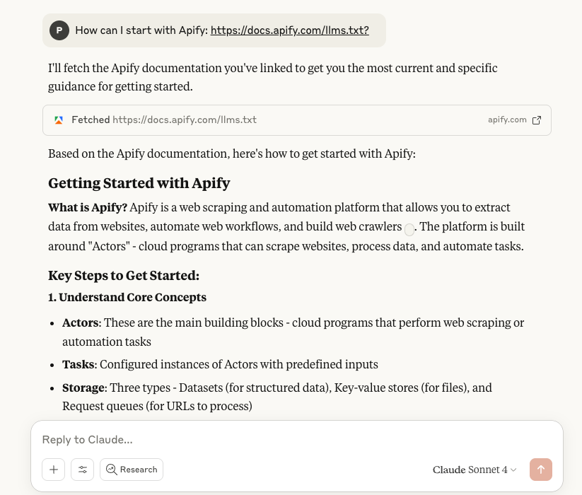Click the chevron next to Sonnet 4
582x495 pixels.
point(513,470)
